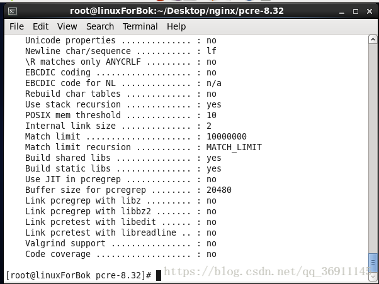Open the Help menu

[x=176, y=26]
